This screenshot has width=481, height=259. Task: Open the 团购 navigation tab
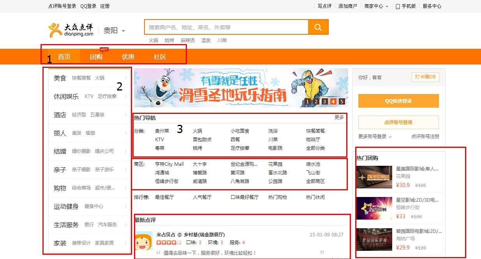point(96,57)
